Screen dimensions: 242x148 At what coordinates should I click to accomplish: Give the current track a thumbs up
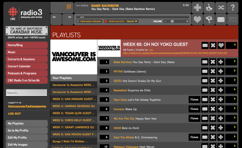(209, 7)
